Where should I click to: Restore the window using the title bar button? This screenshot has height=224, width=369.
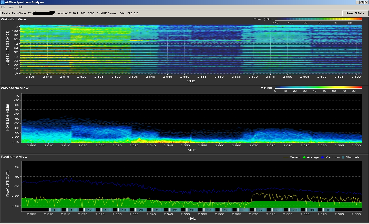(362, 2)
